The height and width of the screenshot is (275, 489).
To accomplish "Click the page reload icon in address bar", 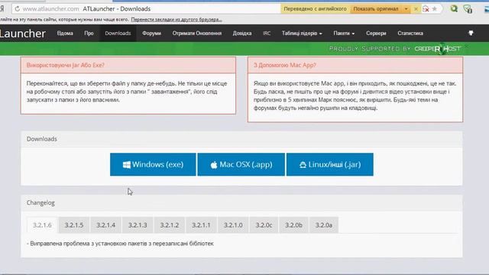I will (18, 8).
